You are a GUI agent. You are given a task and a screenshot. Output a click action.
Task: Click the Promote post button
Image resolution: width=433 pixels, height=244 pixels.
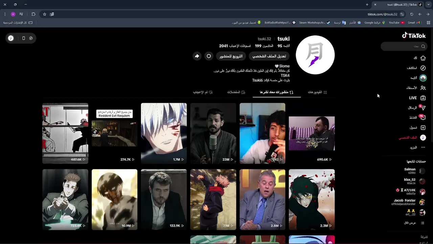click(231, 56)
